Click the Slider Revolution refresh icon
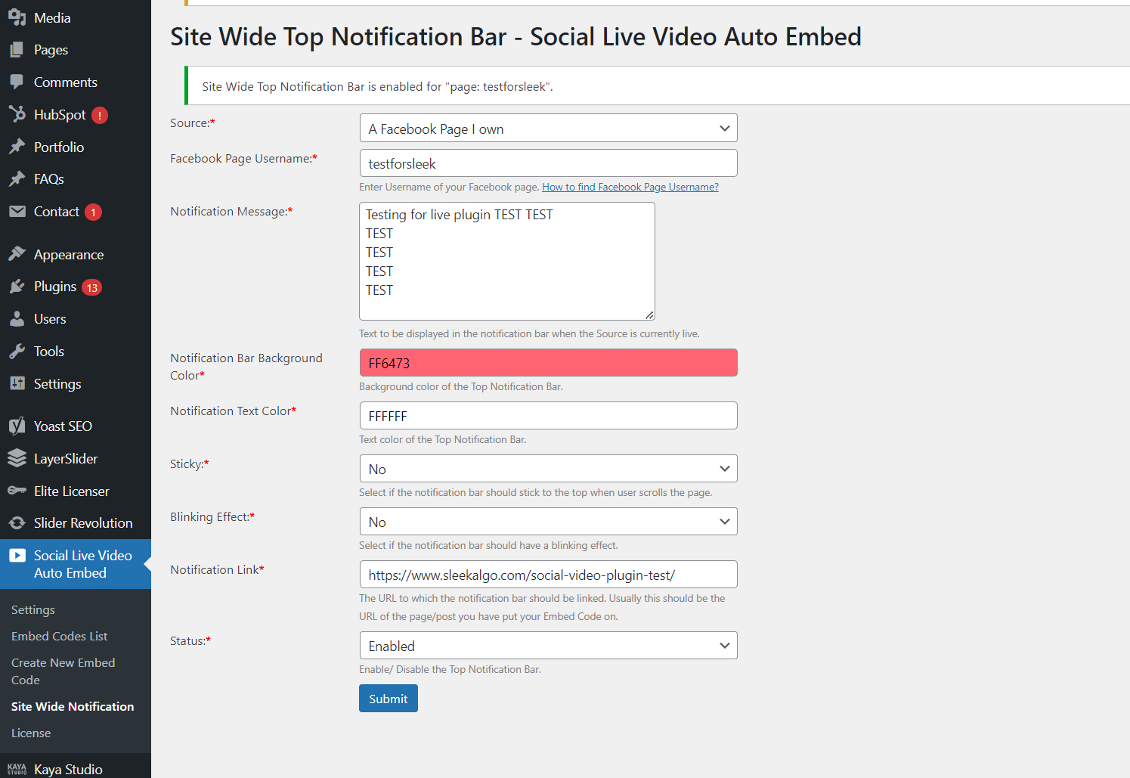The width and height of the screenshot is (1130, 778). 17,523
